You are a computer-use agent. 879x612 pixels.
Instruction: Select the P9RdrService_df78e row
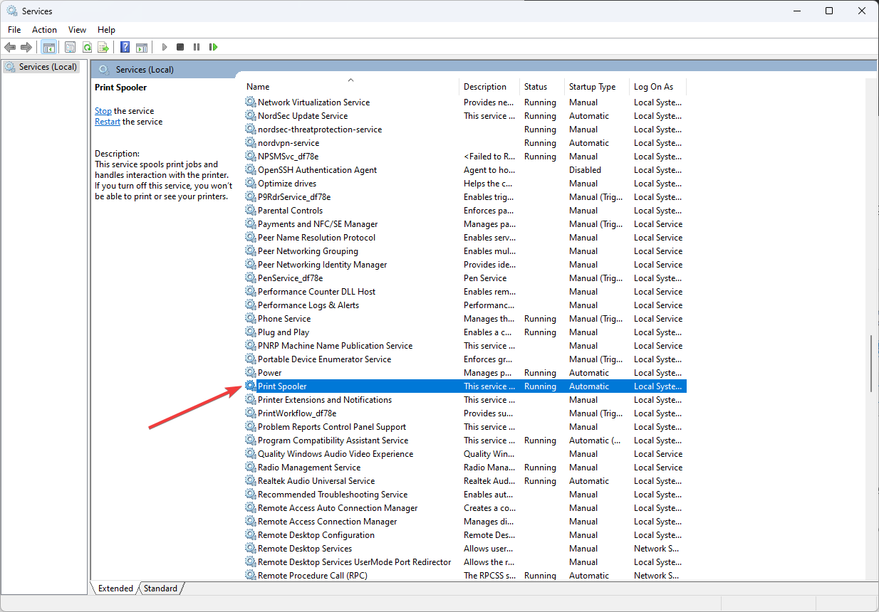click(464, 197)
